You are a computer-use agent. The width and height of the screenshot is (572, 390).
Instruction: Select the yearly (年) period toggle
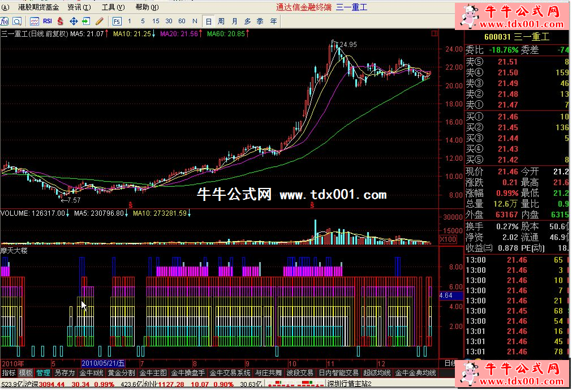274,22
